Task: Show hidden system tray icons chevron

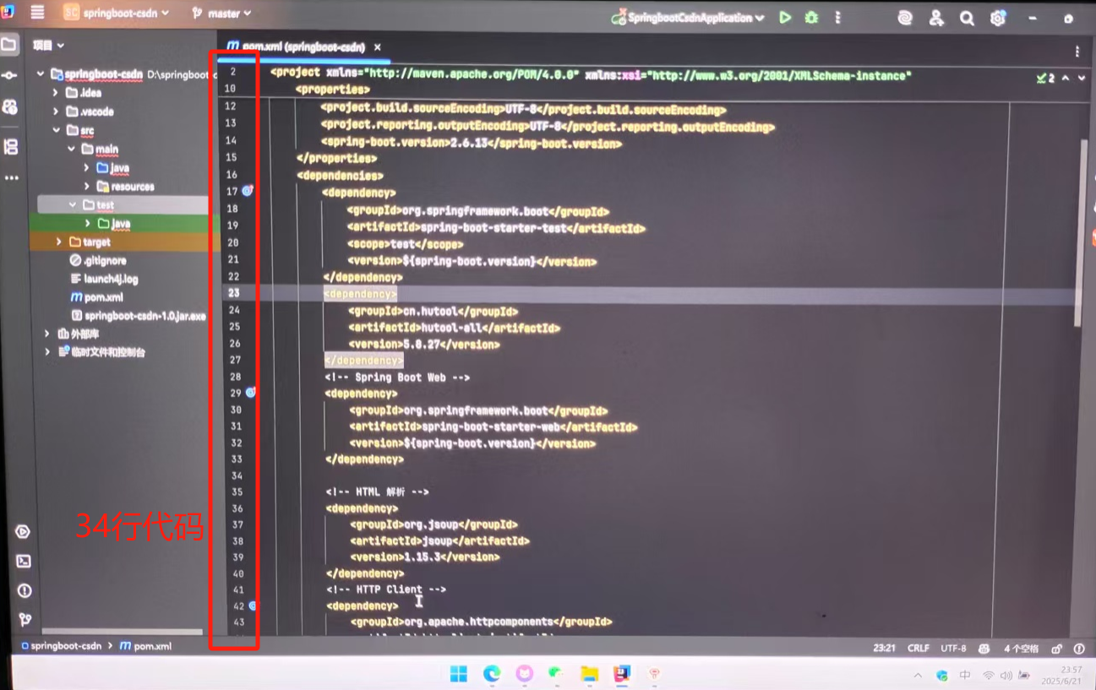Action: 918,675
